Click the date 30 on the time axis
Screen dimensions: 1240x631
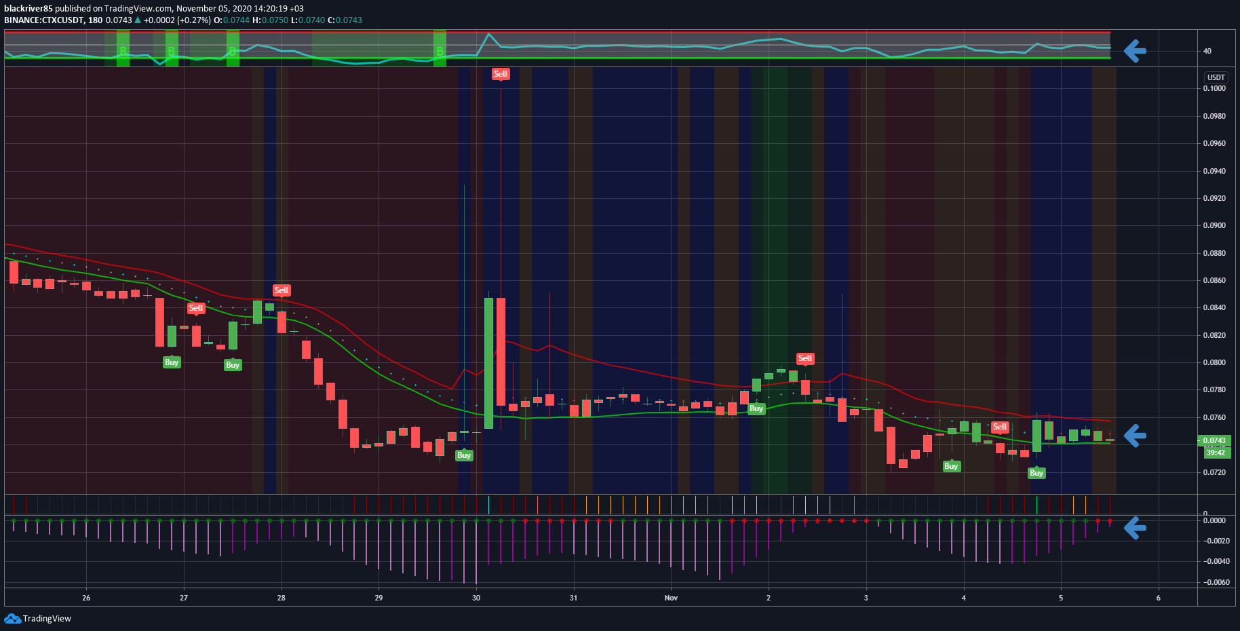(476, 598)
